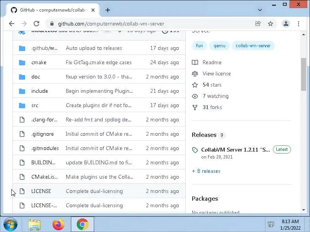310x232 pixels.
Task: Select the GitHub - computernewb/collab tab
Action: 53,10
